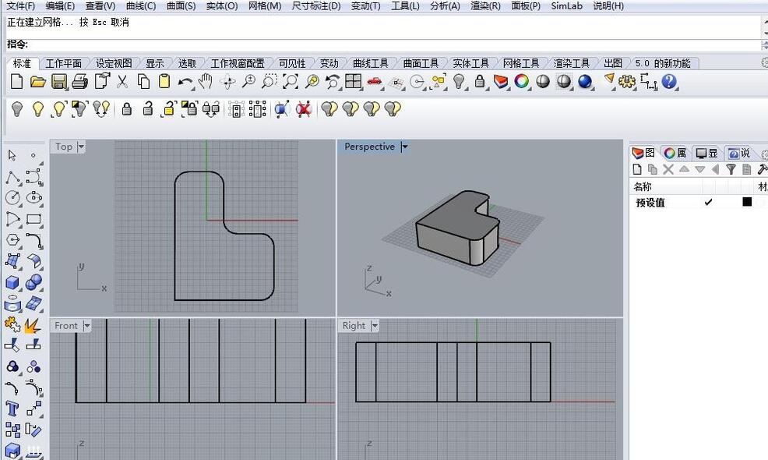Screen dimensions: 768x460
Task: Select the Zoom Window magnifier tool
Action: point(269,81)
